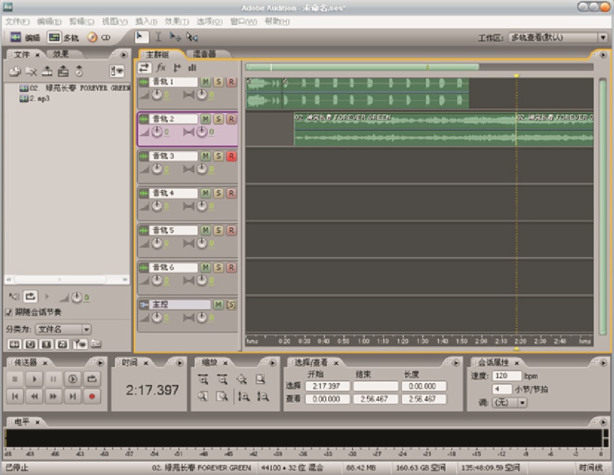This screenshot has width=614, height=475.
Task: Open the Files panel view options dropdown
Action: click(x=117, y=71)
